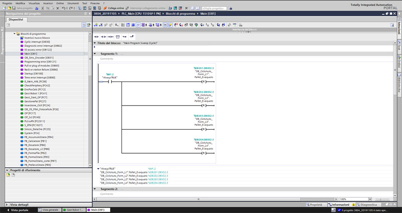
Task: Insert a coil assignment instruction
Action: (110, 37)
